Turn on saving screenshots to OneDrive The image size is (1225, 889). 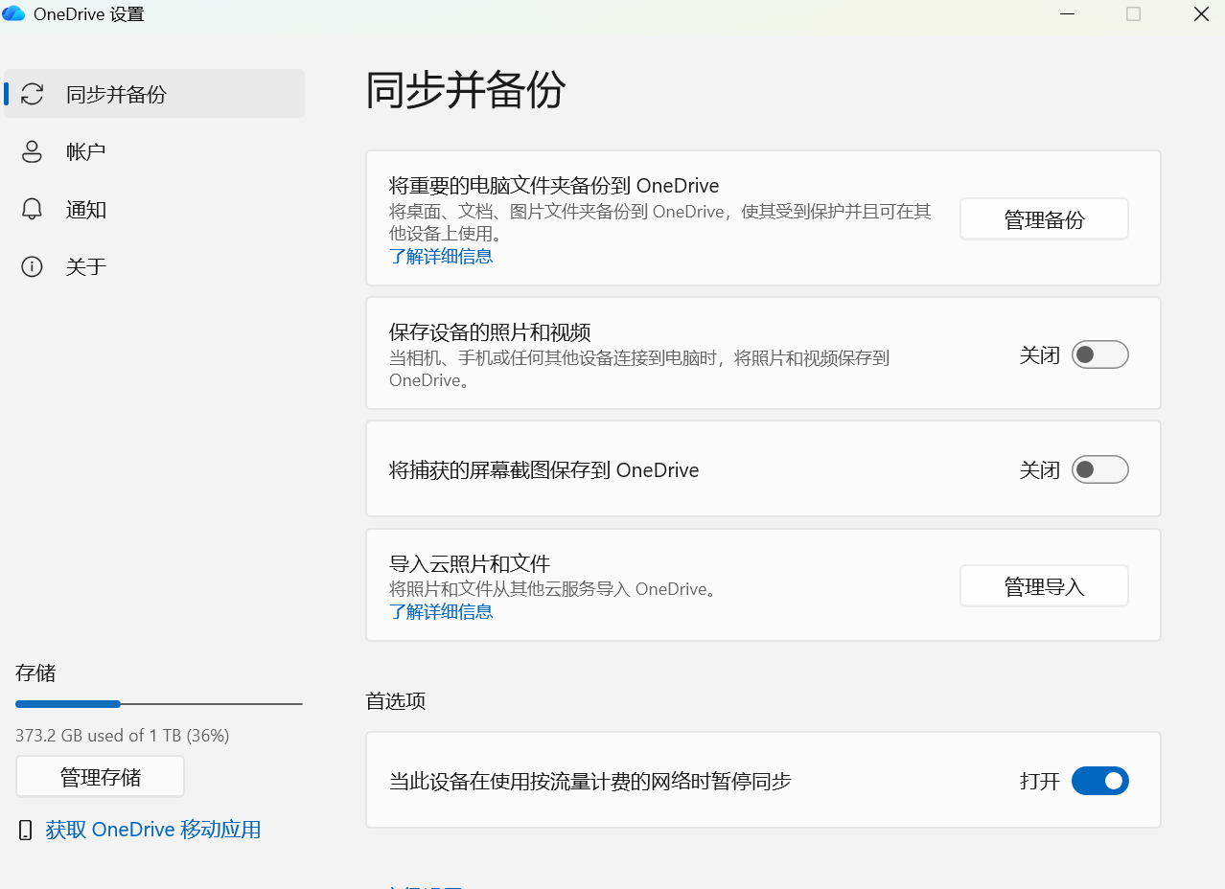[1099, 469]
